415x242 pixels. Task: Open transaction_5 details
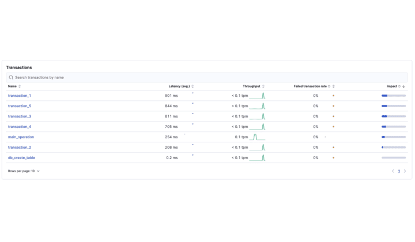[x=20, y=106]
